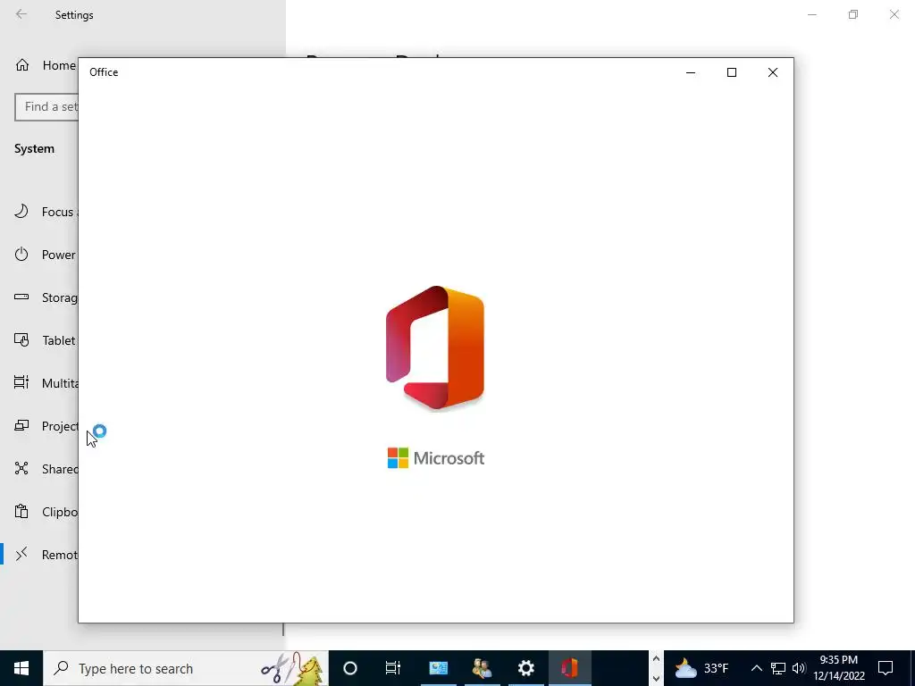Maximize the Office window
Image resolution: width=915 pixels, height=686 pixels.
[732, 72]
